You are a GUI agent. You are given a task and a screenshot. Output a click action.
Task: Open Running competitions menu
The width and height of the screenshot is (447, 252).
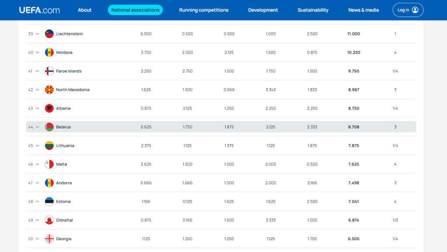203,10
